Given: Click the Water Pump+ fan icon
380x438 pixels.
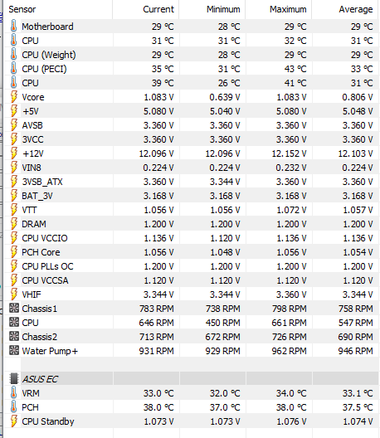Looking at the screenshot, I should click(14, 350).
